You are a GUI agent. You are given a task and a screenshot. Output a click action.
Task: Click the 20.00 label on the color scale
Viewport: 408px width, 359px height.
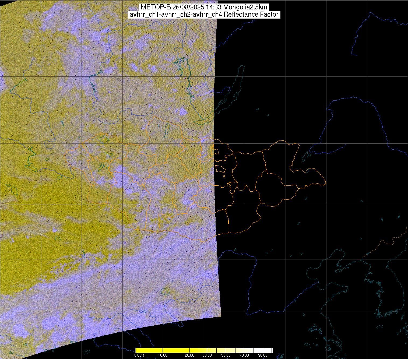pos(190,355)
